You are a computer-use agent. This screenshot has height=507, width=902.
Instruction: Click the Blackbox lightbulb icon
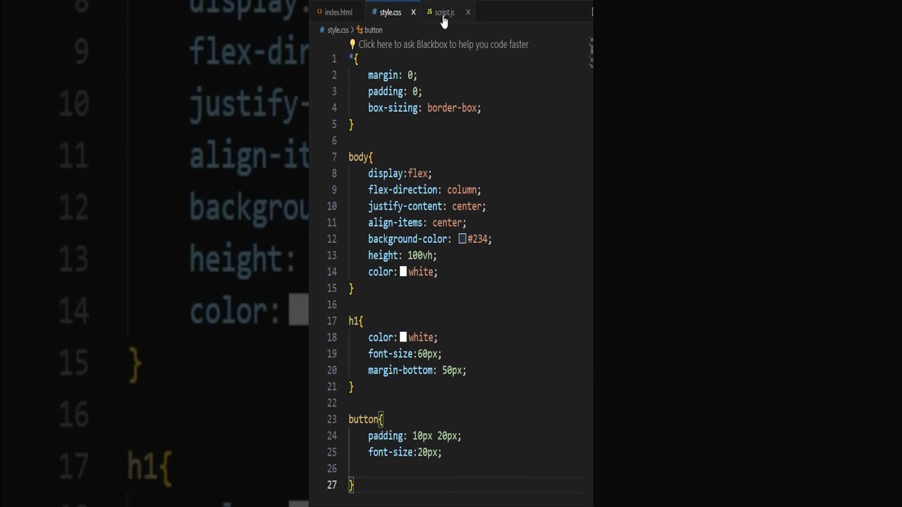(x=352, y=44)
